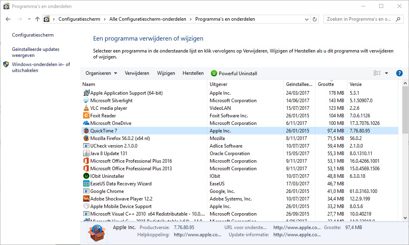
Task: Click the Microsoft Silverlight program icon
Action: (86, 101)
